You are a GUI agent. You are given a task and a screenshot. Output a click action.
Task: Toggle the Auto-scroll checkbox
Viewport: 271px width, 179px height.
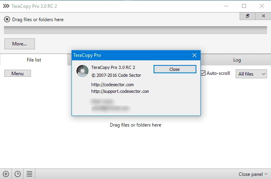(x=203, y=73)
